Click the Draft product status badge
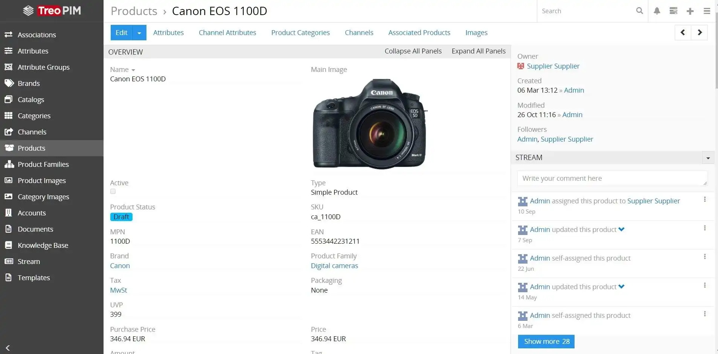 tap(121, 217)
